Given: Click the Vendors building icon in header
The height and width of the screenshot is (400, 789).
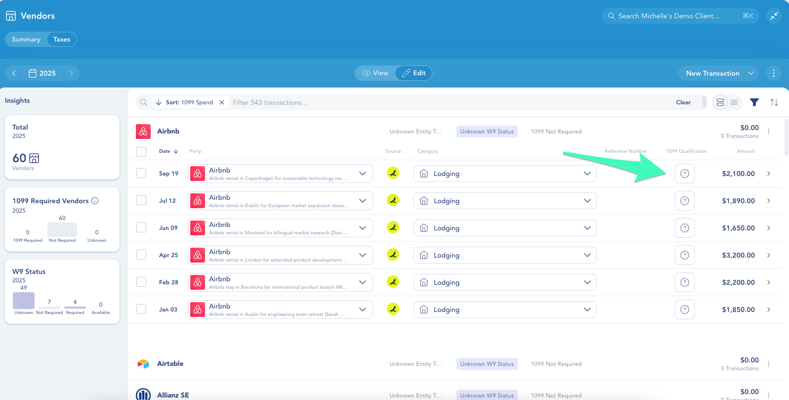Looking at the screenshot, I should 11,16.
